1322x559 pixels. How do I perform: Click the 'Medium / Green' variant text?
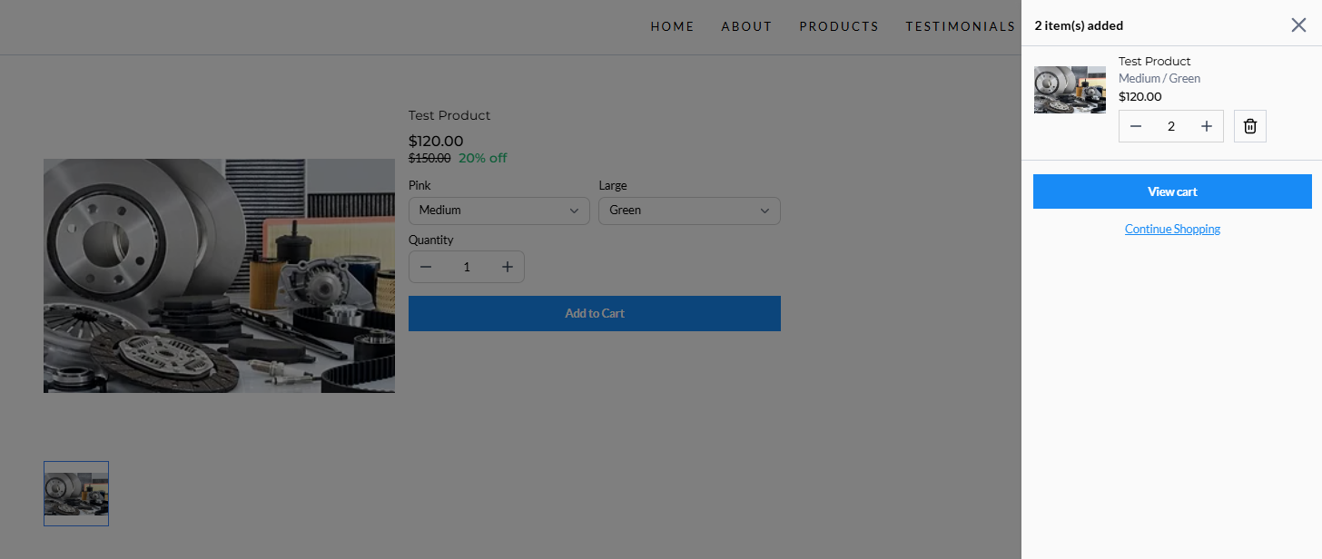click(1159, 78)
